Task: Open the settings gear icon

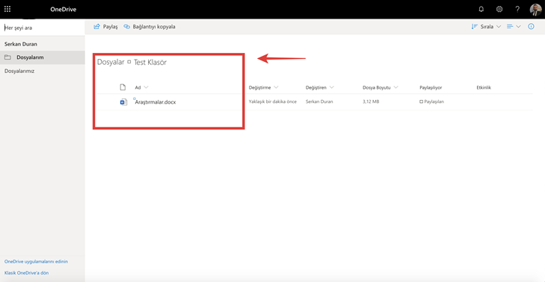Action: click(499, 9)
